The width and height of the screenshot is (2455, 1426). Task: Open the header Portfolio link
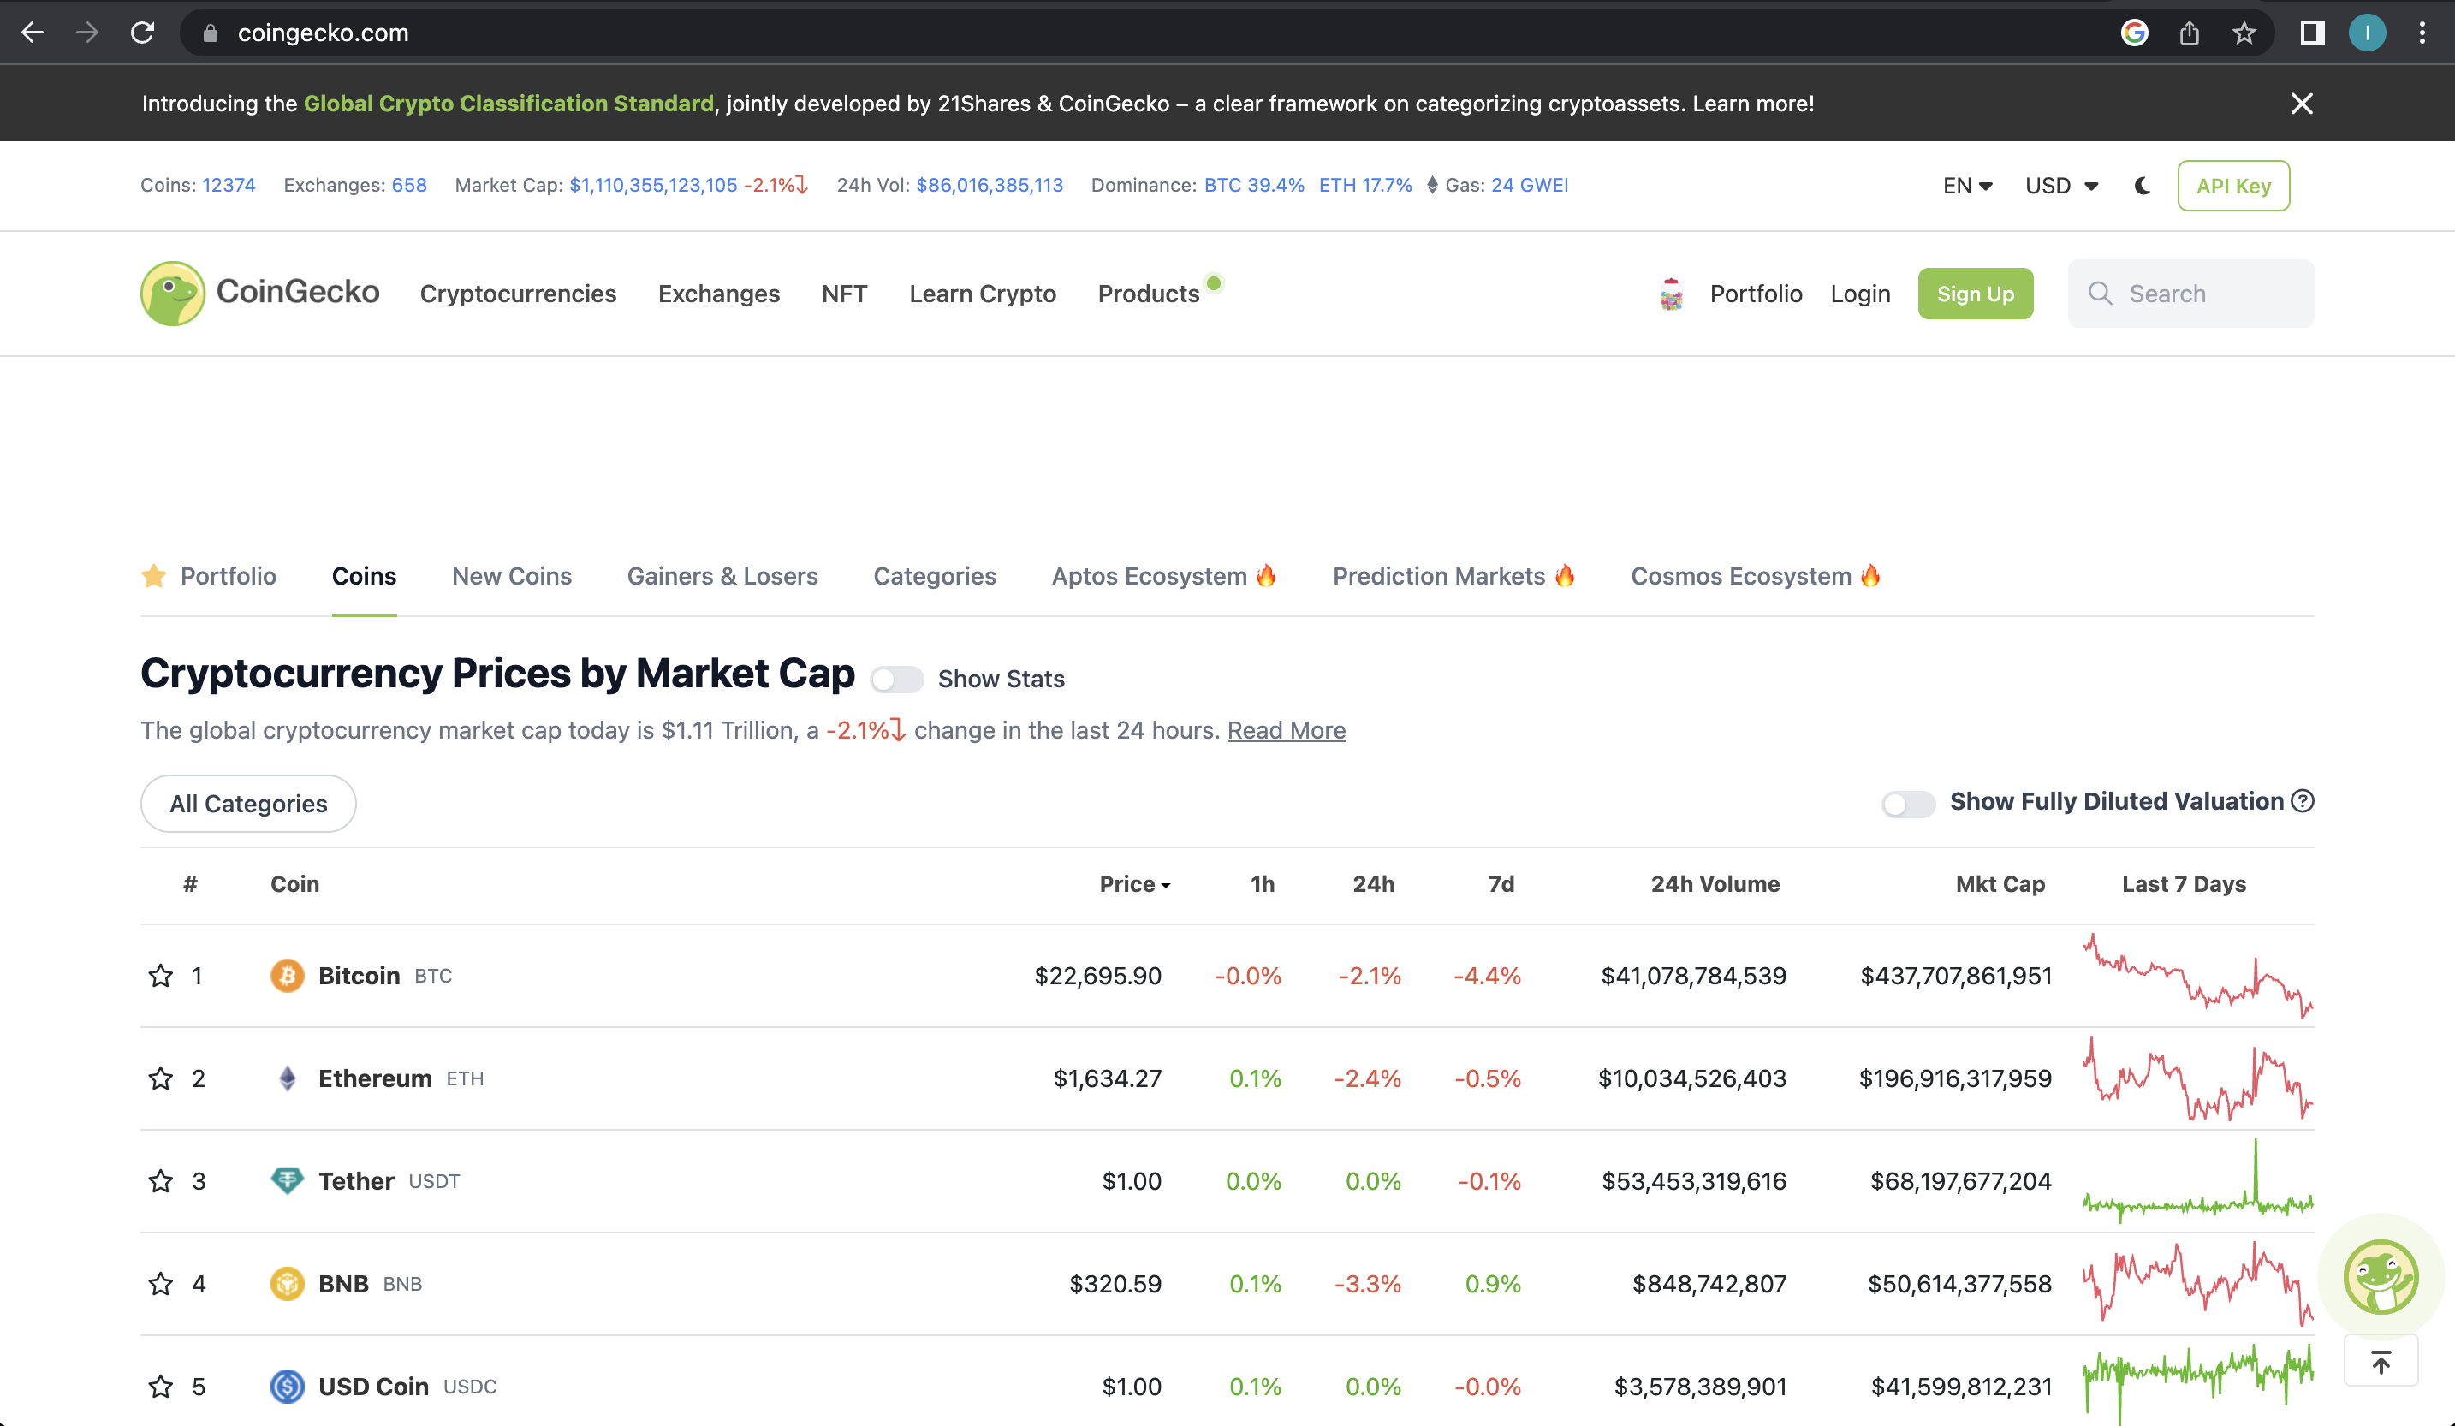[1757, 294]
